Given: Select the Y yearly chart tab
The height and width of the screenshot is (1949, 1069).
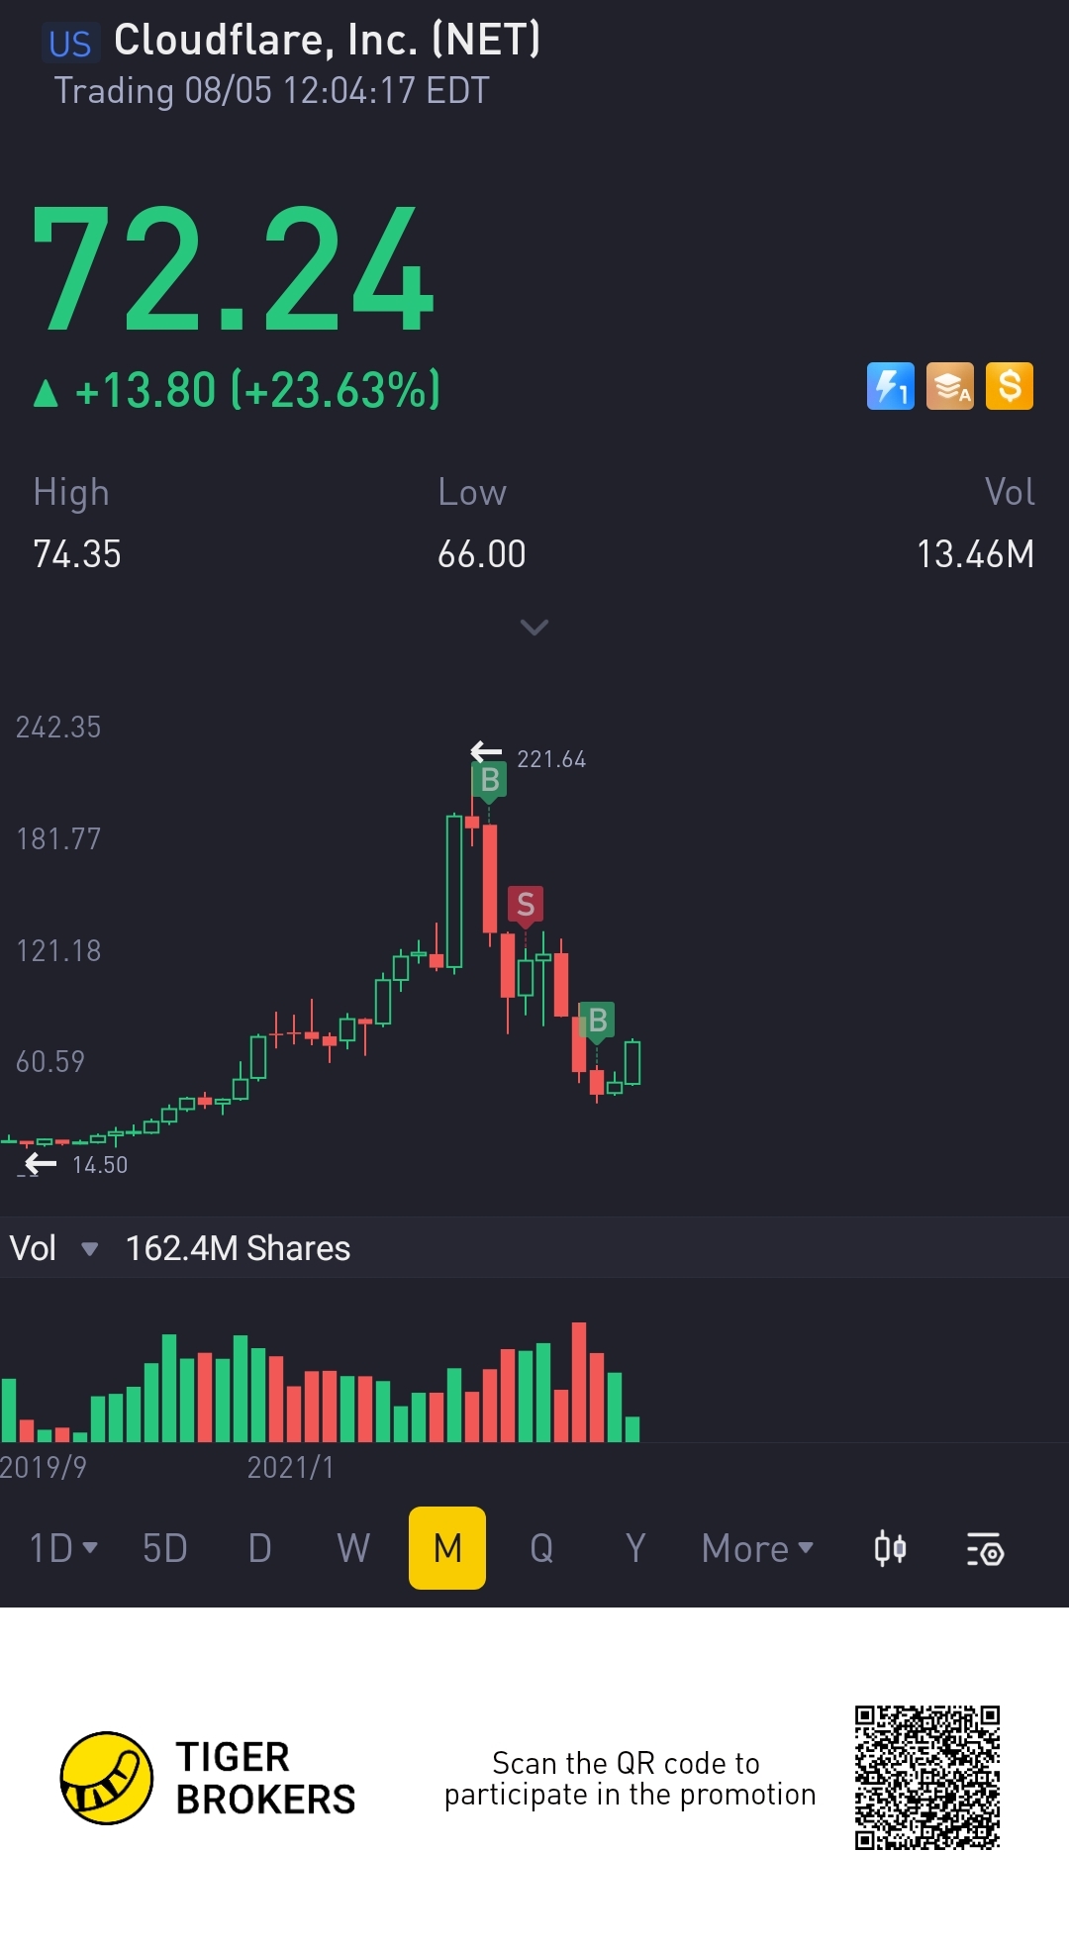Looking at the screenshot, I should click(x=635, y=1548).
